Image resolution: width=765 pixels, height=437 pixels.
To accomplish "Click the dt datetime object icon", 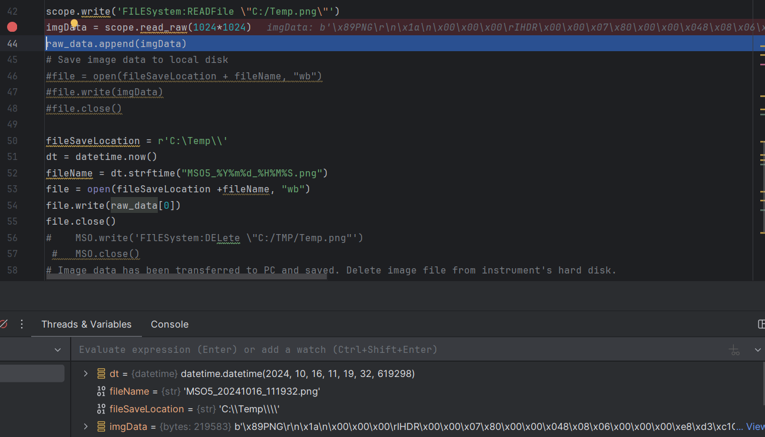I will click(x=101, y=373).
